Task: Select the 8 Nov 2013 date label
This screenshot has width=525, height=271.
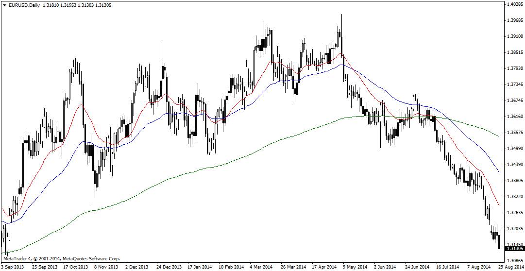Action: [x=106, y=267]
